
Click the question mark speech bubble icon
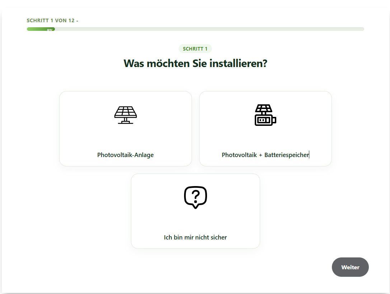pyautogui.click(x=196, y=197)
